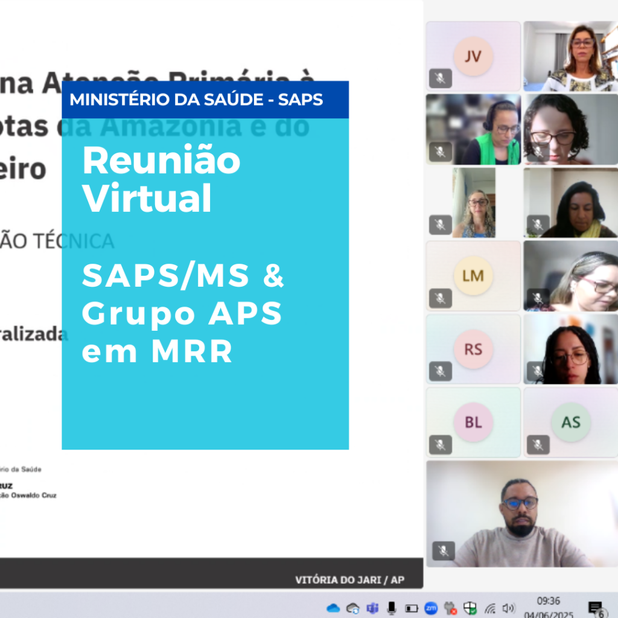Click the 'MINISTÉRIO DA SAÚDE - SAPS' banner text

[196, 100]
